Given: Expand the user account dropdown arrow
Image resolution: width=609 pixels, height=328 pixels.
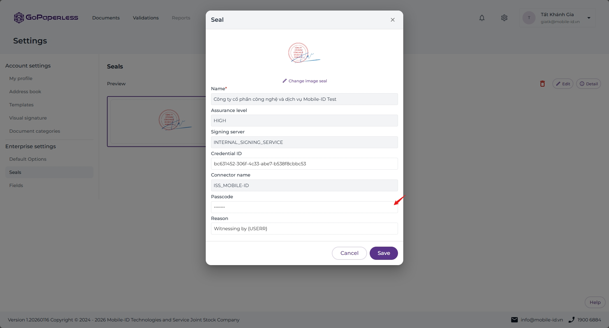Looking at the screenshot, I should [589, 18].
